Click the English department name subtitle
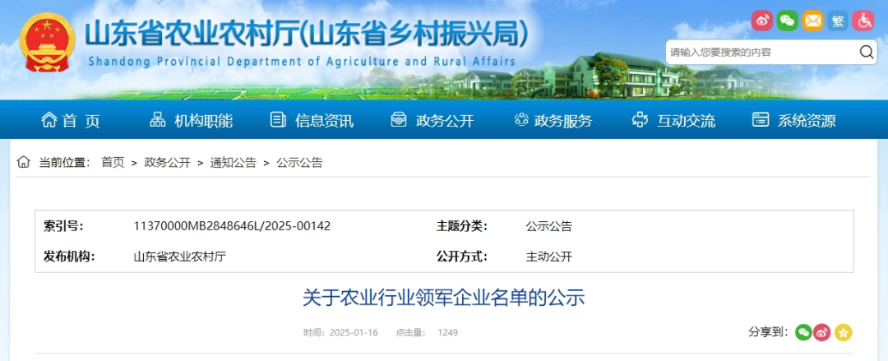 coord(302,61)
